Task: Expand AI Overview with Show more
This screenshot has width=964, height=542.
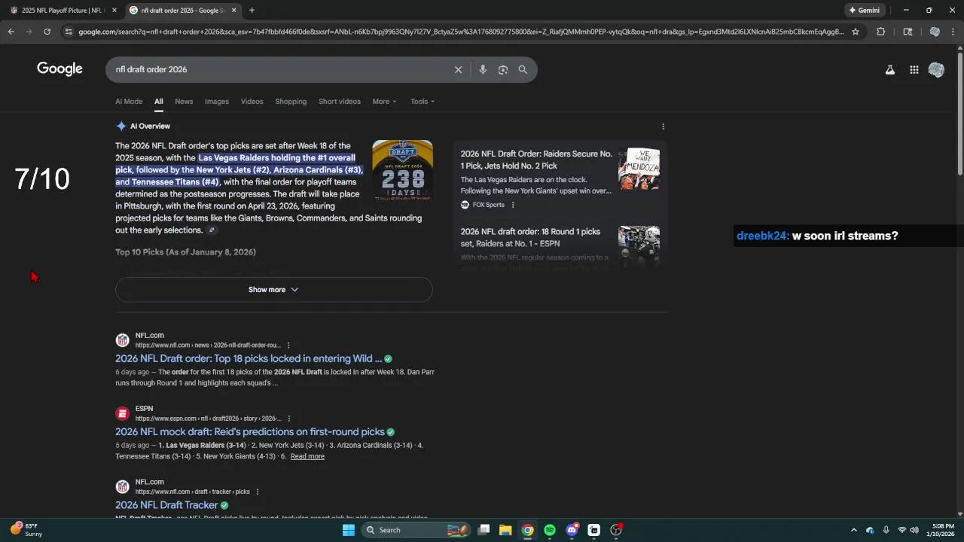Action: (x=273, y=290)
